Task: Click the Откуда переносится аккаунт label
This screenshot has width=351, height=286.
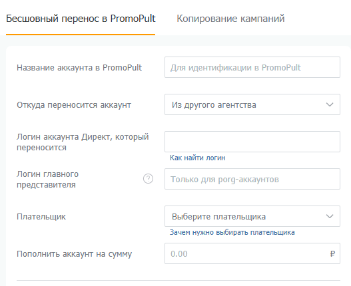Action: (74, 105)
